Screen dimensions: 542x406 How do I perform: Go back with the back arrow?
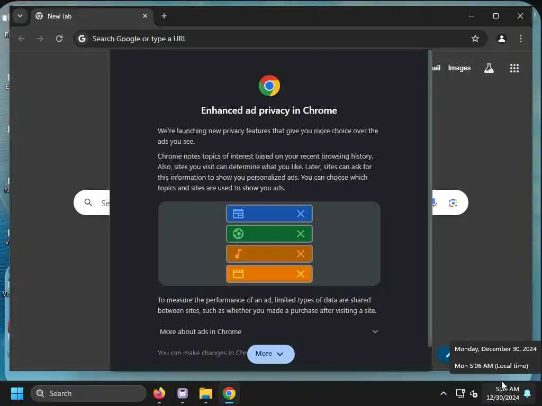[x=21, y=39]
